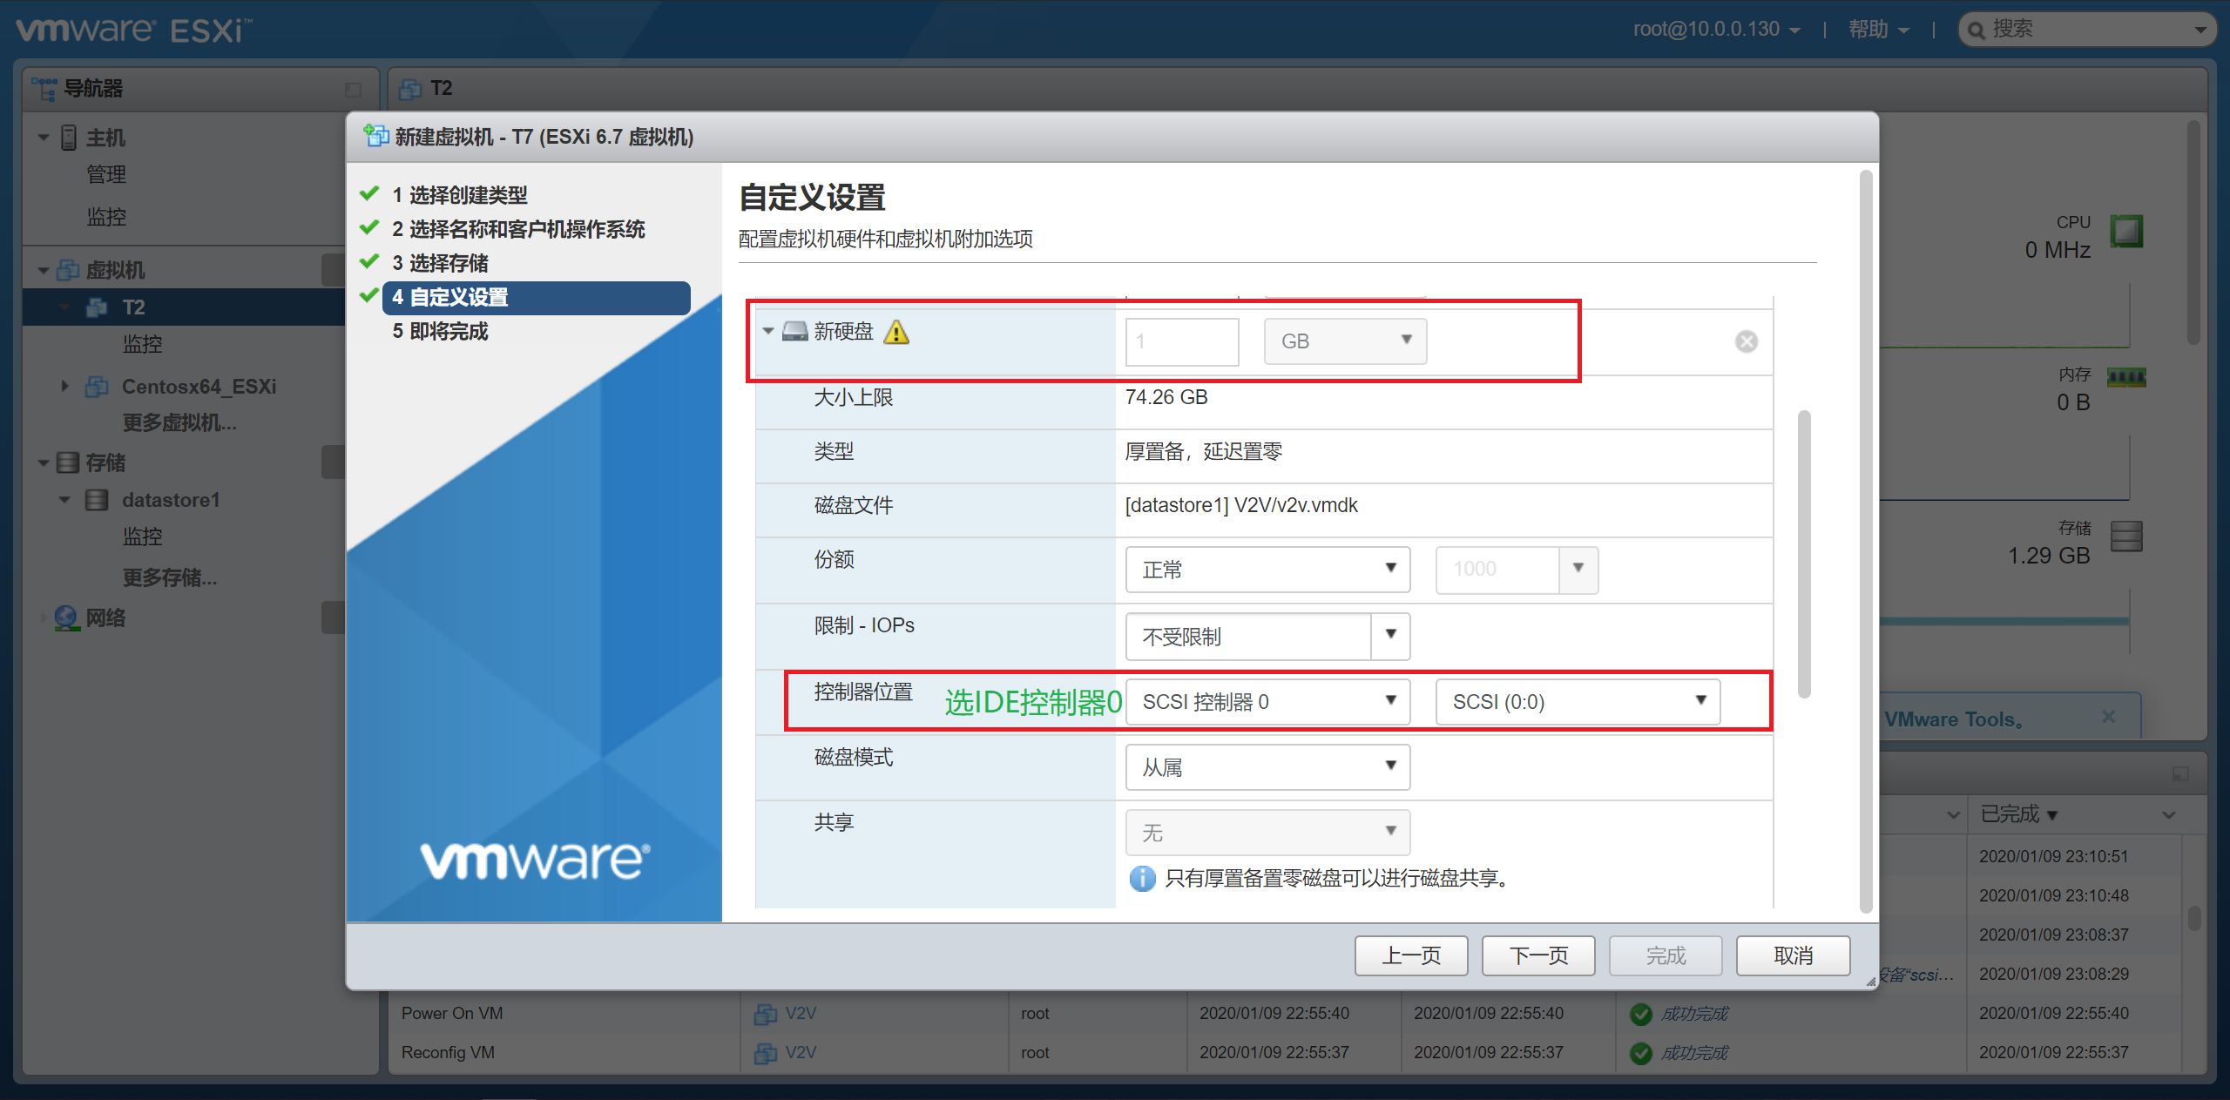Click the hardware list inner scrollbar
Screen dimensions: 2230x1100
click(x=1804, y=554)
